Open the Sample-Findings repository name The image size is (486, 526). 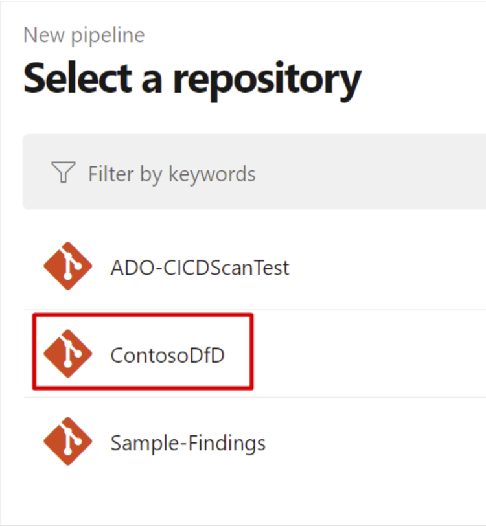tap(188, 443)
